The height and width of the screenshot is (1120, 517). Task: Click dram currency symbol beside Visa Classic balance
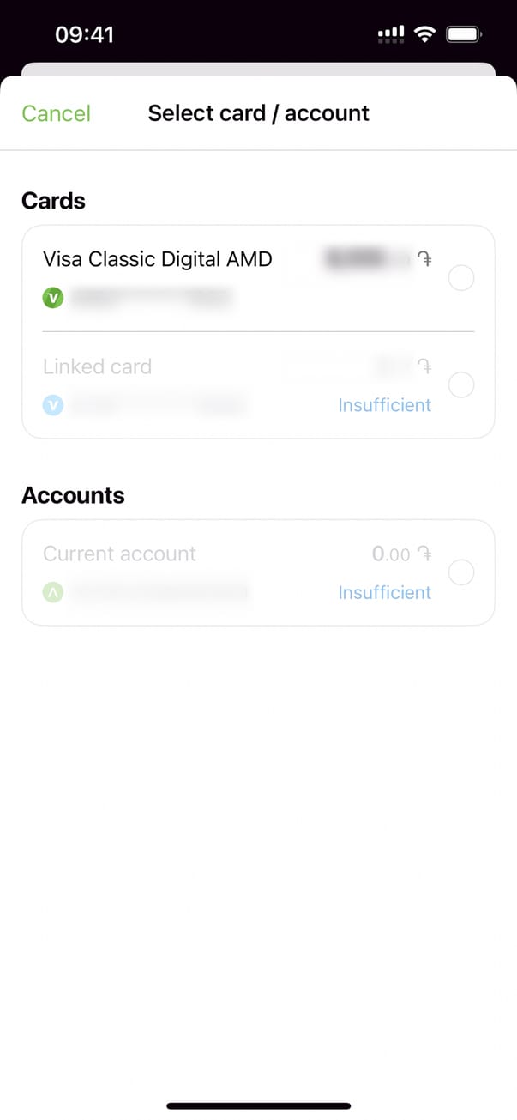424,259
